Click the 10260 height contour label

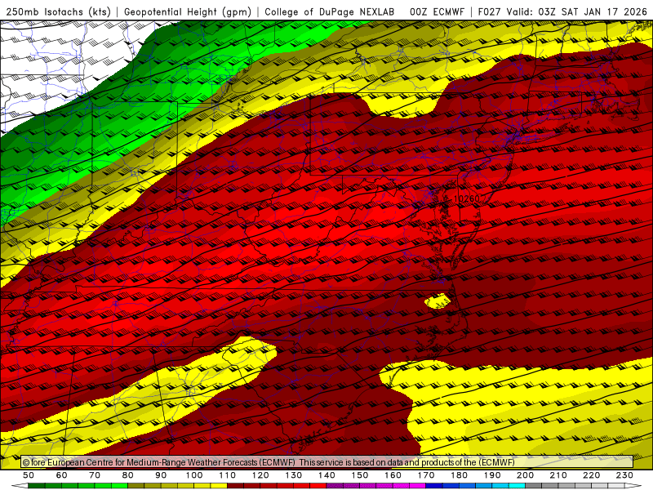[467, 198]
